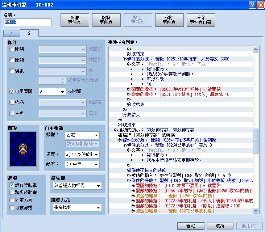This screenshot has height=232, width=265.
Task: Click the 複製事件頁 button
Action: 106,20
